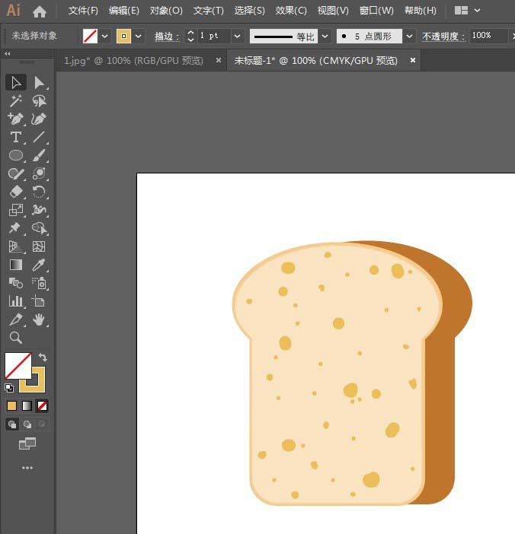Enable Draw Normal mode
Screen dimensions: 515x534
tap(12, 424)
